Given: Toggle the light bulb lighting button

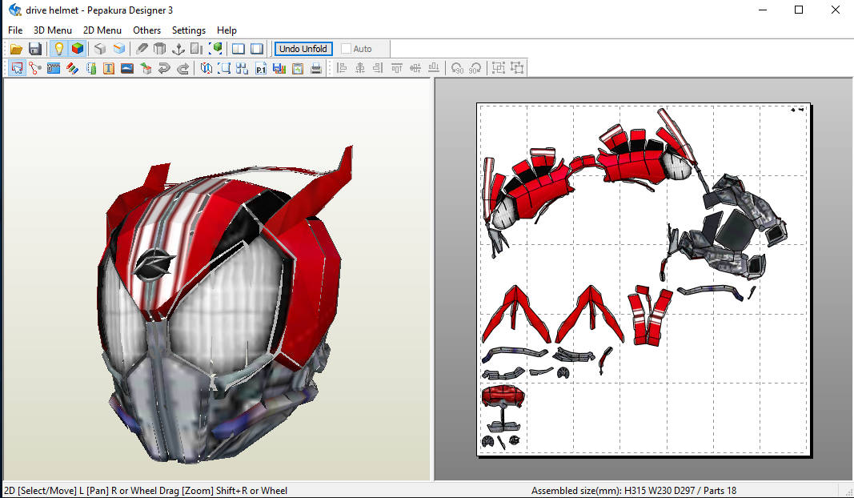Looking at the screenshot, I should coord(58,49).
